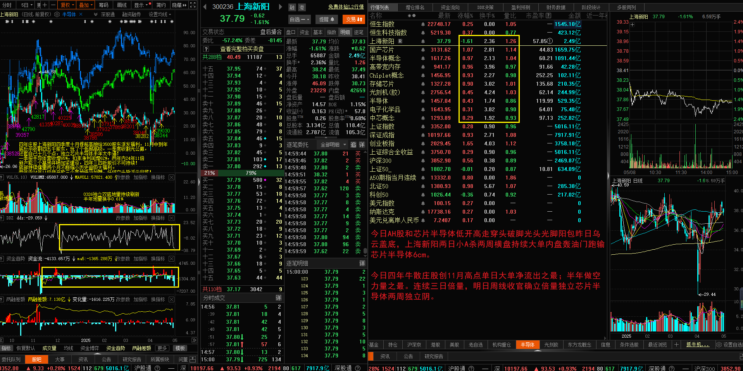Go to previous stock with left arrow
Screen dimensions: 743x371
[205, 7]
